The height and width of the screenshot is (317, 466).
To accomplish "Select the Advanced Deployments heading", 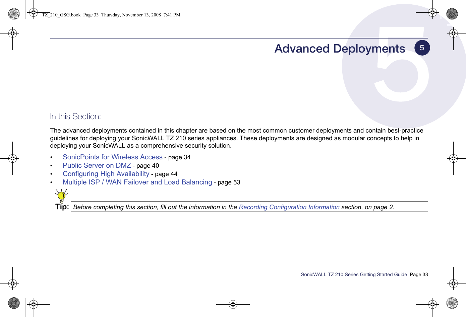I will pyautogui.click(x=340, y=49).
